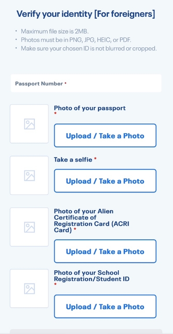
Task: Click the image placeholder icon for Student ID
Action: (29, 288)
